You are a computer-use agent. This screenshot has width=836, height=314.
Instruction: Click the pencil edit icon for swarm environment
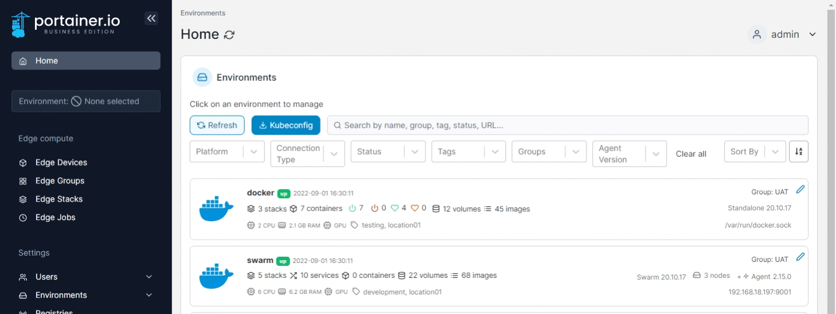pyautogui.click(x=800, y=257)
